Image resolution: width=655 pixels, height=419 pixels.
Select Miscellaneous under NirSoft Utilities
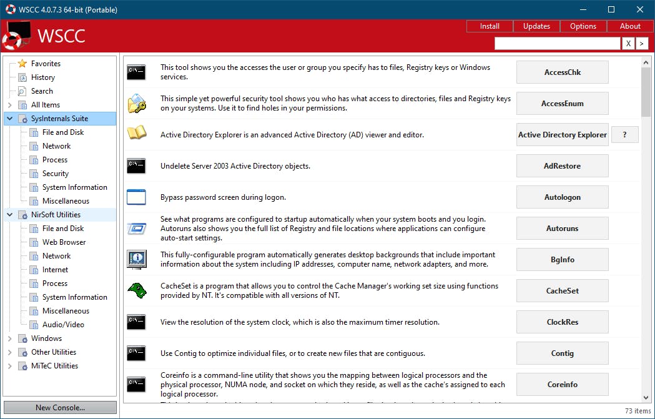66,311
